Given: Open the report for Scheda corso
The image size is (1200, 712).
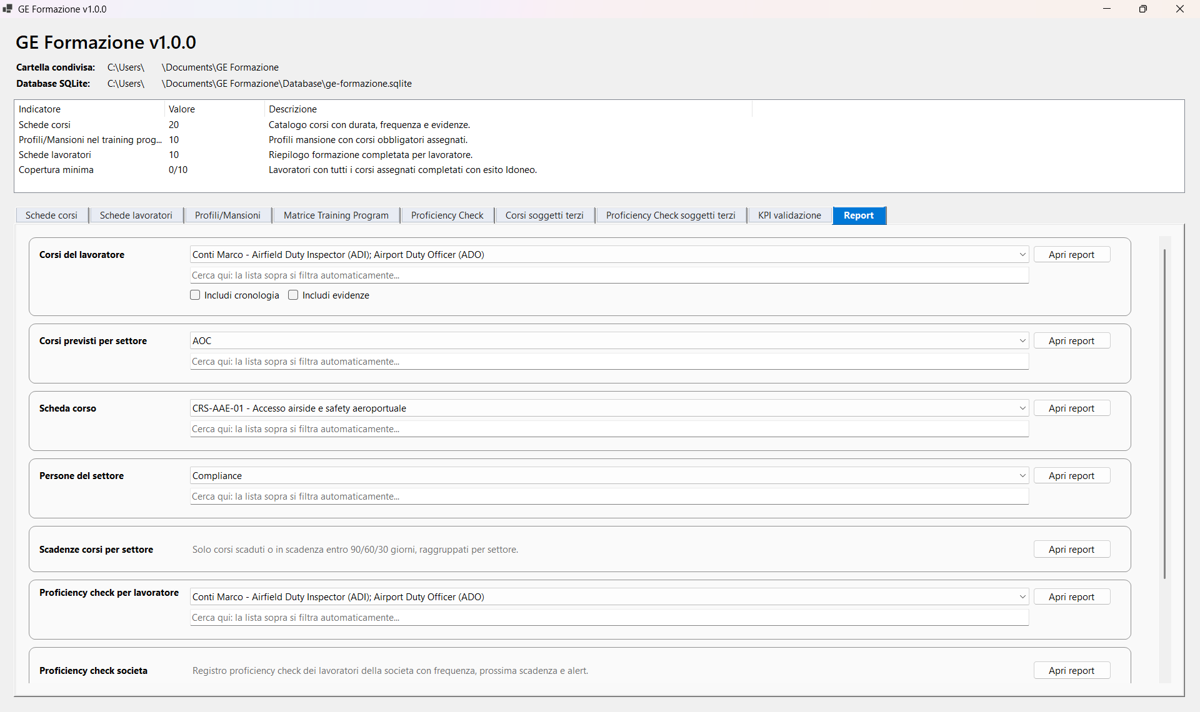Looking at the screenshot, I should 1071,408.
